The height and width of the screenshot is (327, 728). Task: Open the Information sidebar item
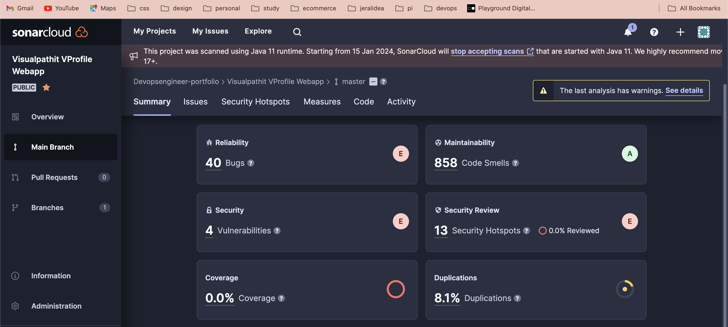pyautogui.click(x=51, y=276)
